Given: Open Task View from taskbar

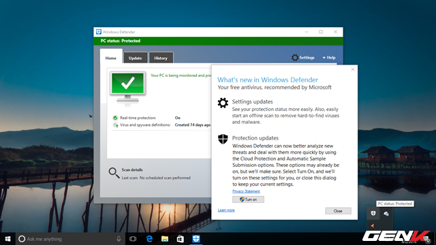Looking at the screenshot, I should (x=133, y=239).
